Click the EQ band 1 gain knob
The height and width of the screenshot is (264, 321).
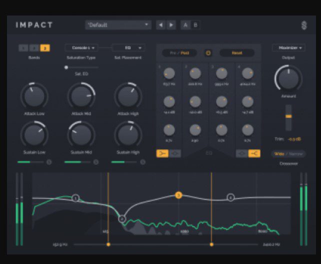pos(169,101)
